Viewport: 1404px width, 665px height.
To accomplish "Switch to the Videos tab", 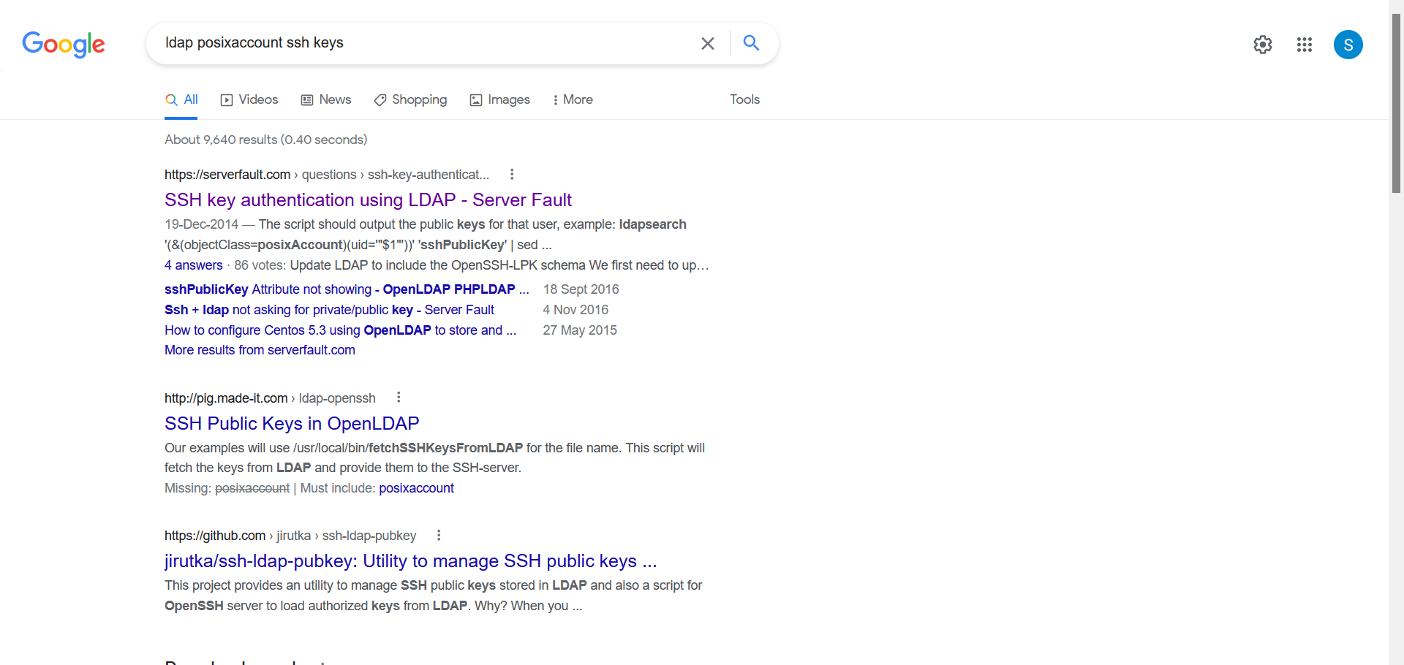I will [x=249, y=99].
